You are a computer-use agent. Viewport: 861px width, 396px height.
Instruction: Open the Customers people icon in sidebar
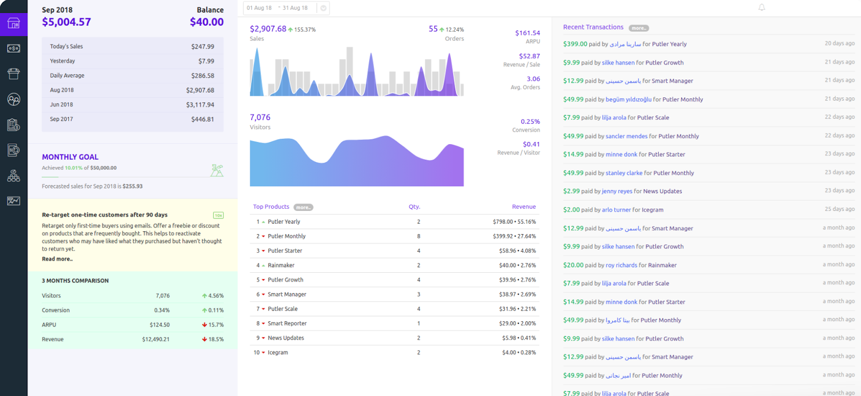pyautogui.click(x=13, y=99)
